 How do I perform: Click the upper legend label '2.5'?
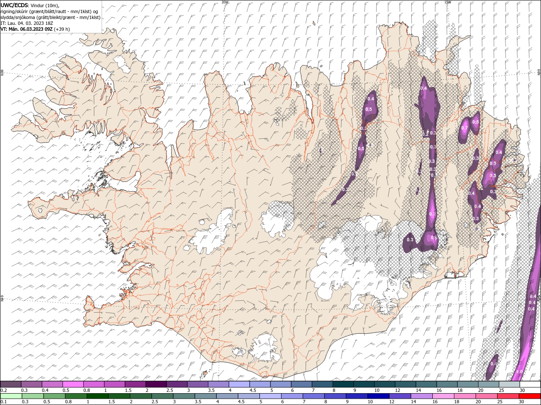point(169,390)
